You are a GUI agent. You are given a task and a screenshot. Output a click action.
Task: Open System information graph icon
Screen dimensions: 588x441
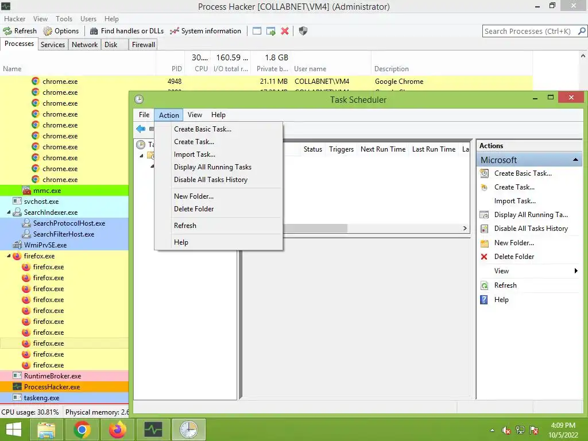[x=175, y=31]
